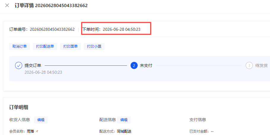This screenshot has width=270, height=135.
Task: Click the 下单时间 value 2026-06-28 04:50:23
Action: [x=122, y=29]
